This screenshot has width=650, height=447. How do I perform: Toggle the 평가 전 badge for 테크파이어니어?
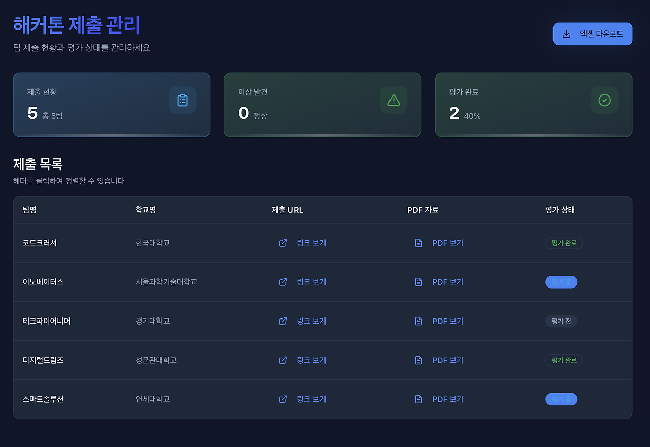click(x=561, y=321)
